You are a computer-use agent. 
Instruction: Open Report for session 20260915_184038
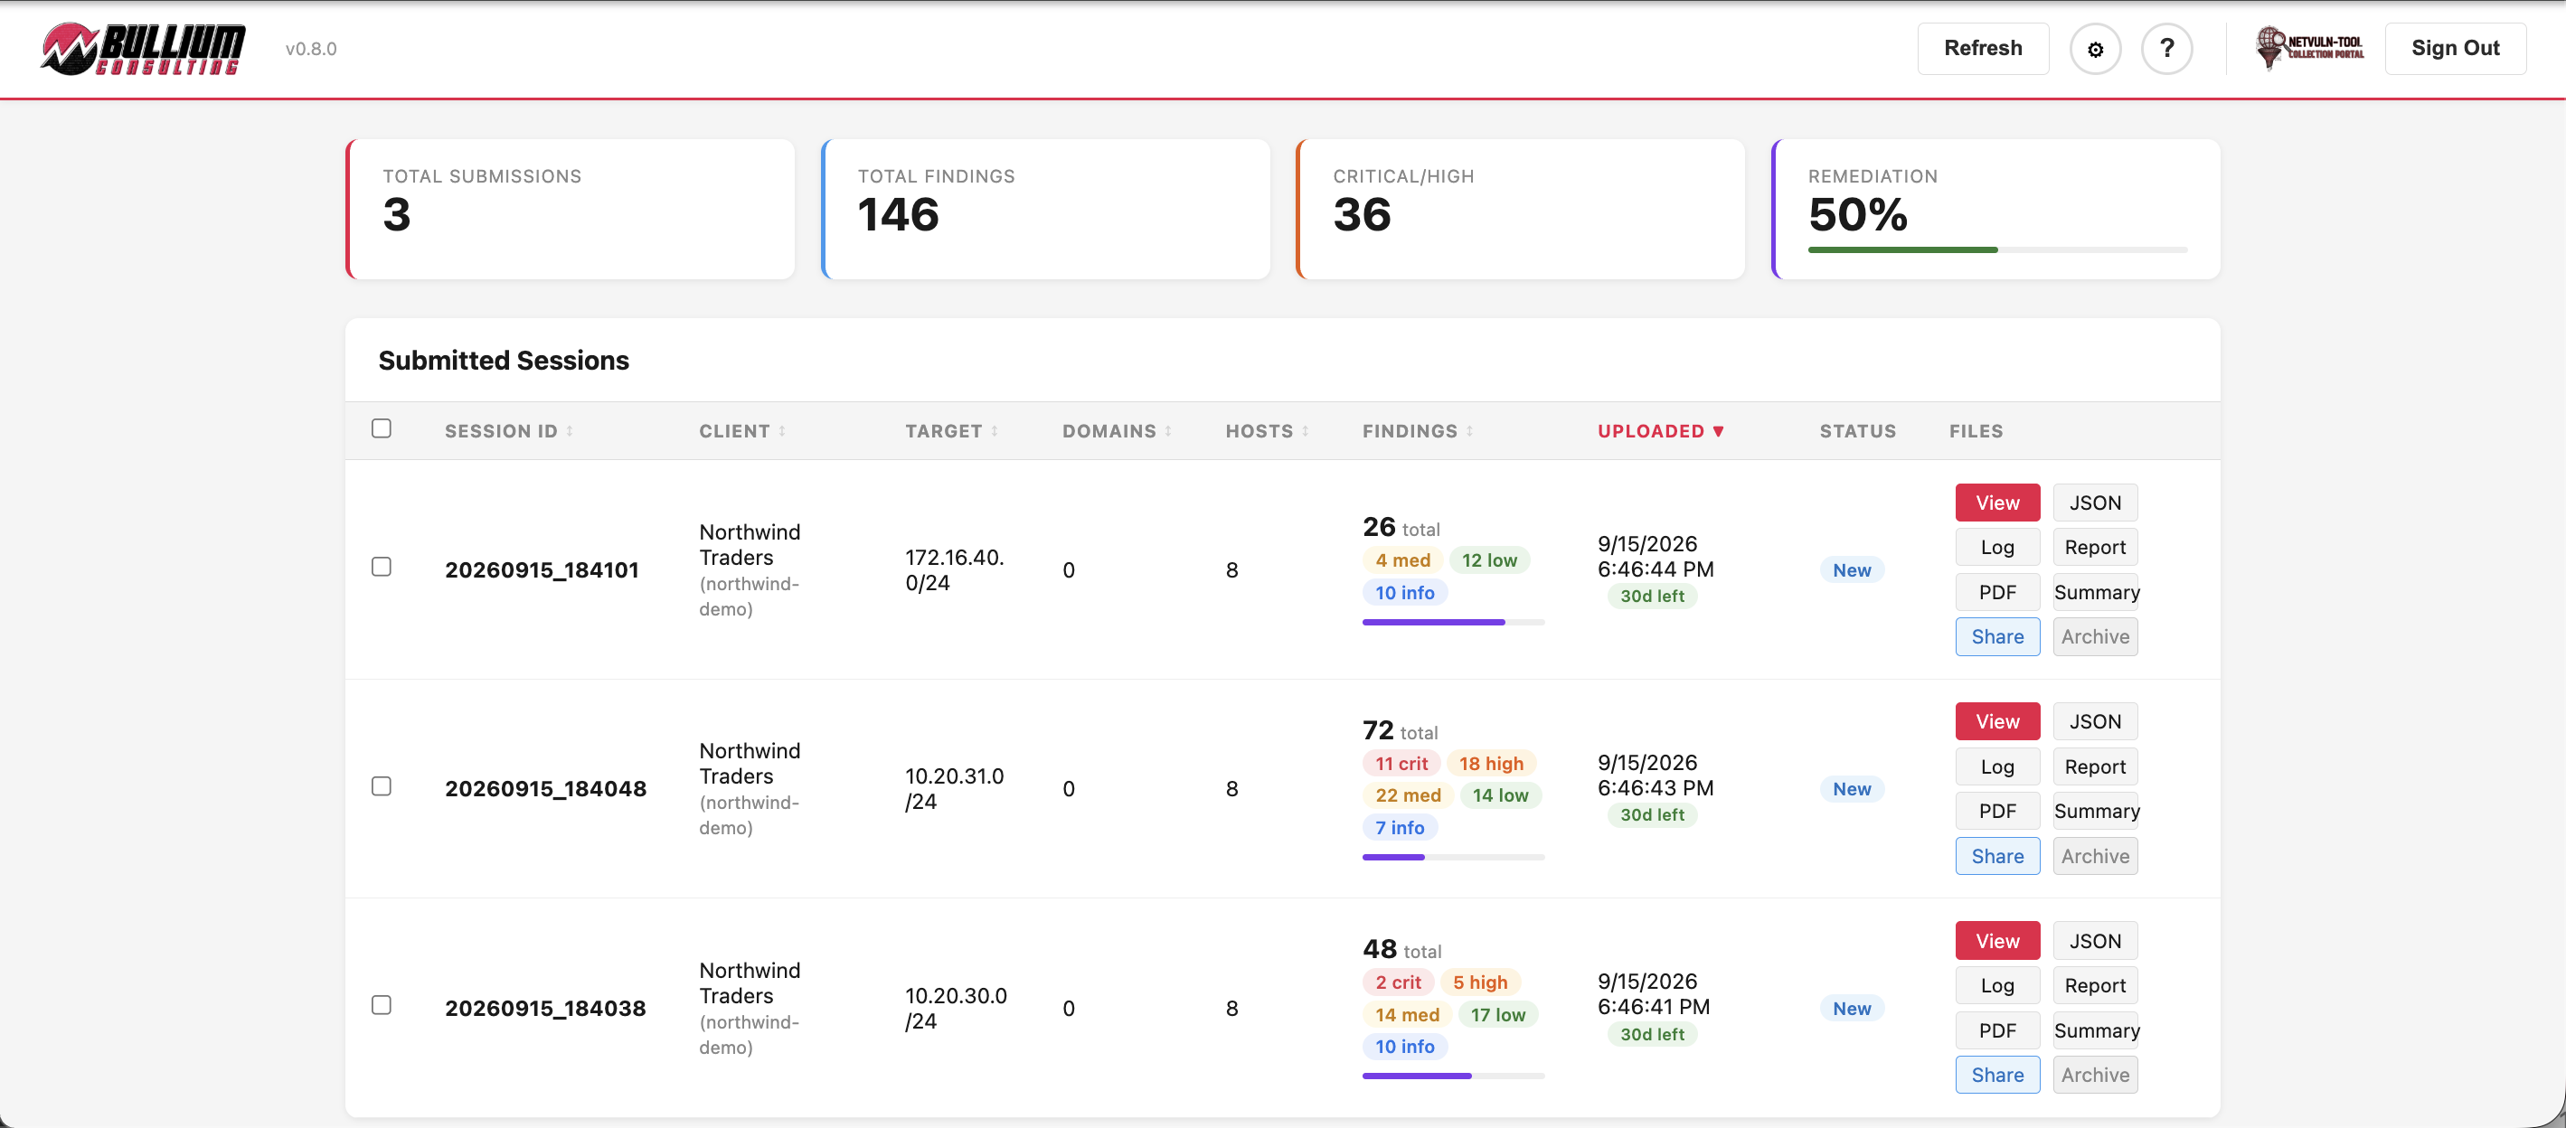click(2095, 985)
